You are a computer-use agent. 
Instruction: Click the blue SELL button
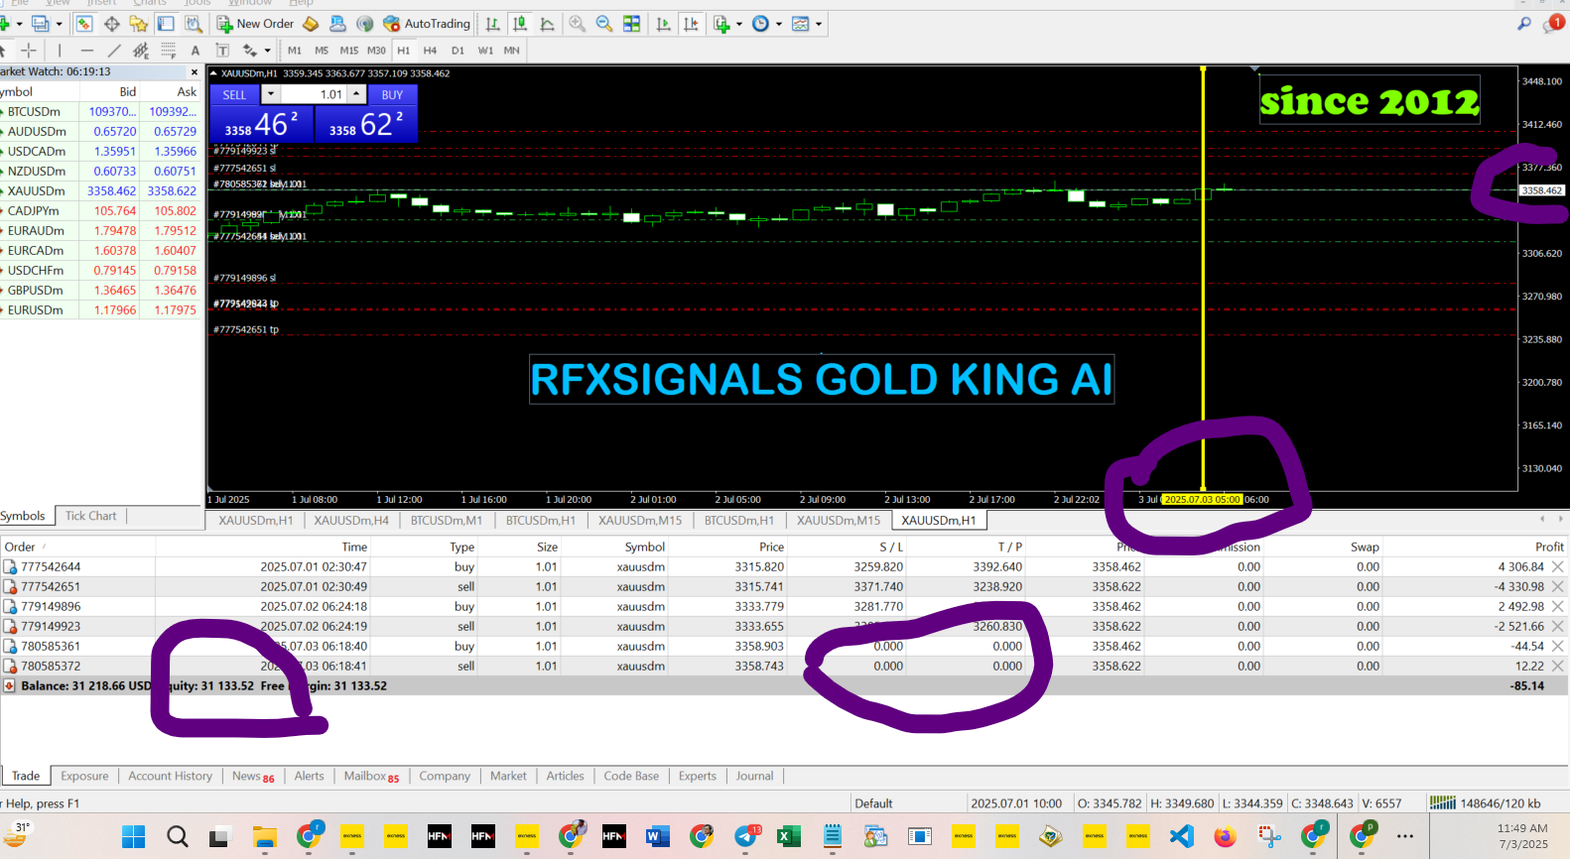(x=234, y=94)
